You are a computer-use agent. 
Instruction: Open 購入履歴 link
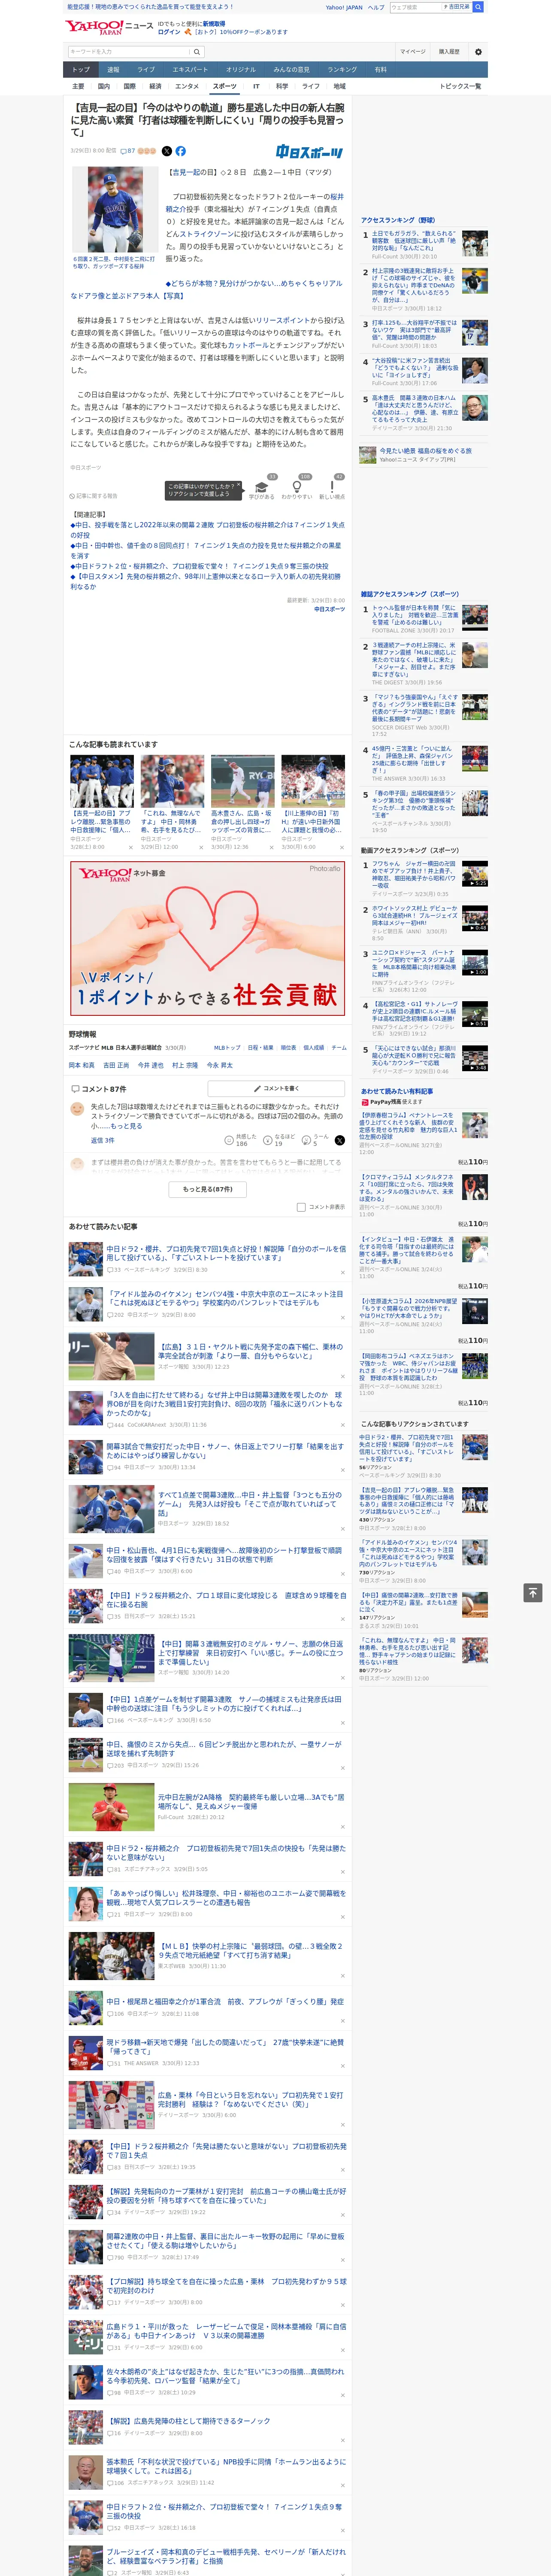tap(449, 51)
